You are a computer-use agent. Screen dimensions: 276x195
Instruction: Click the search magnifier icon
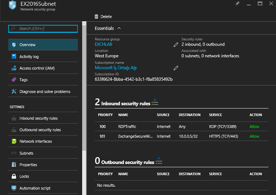(13, 28)
